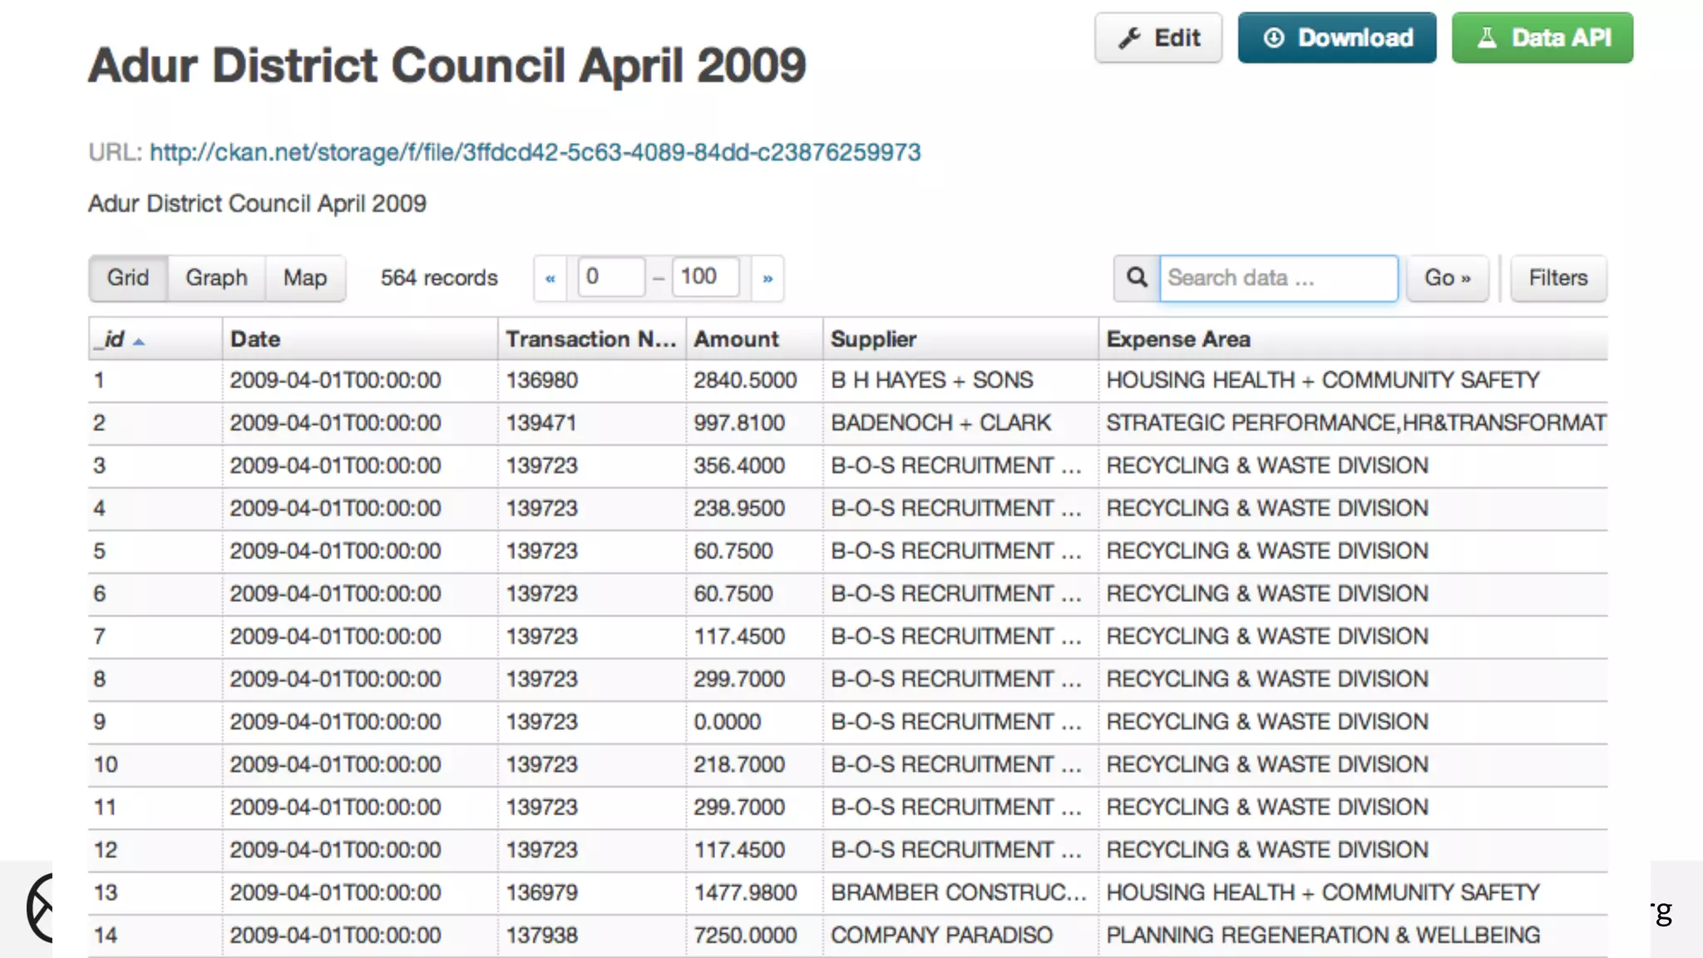Image resolution: width=1703 pixels, height=958 pixels.
Task: Click the Supplier column header
Action: point(873,339)
